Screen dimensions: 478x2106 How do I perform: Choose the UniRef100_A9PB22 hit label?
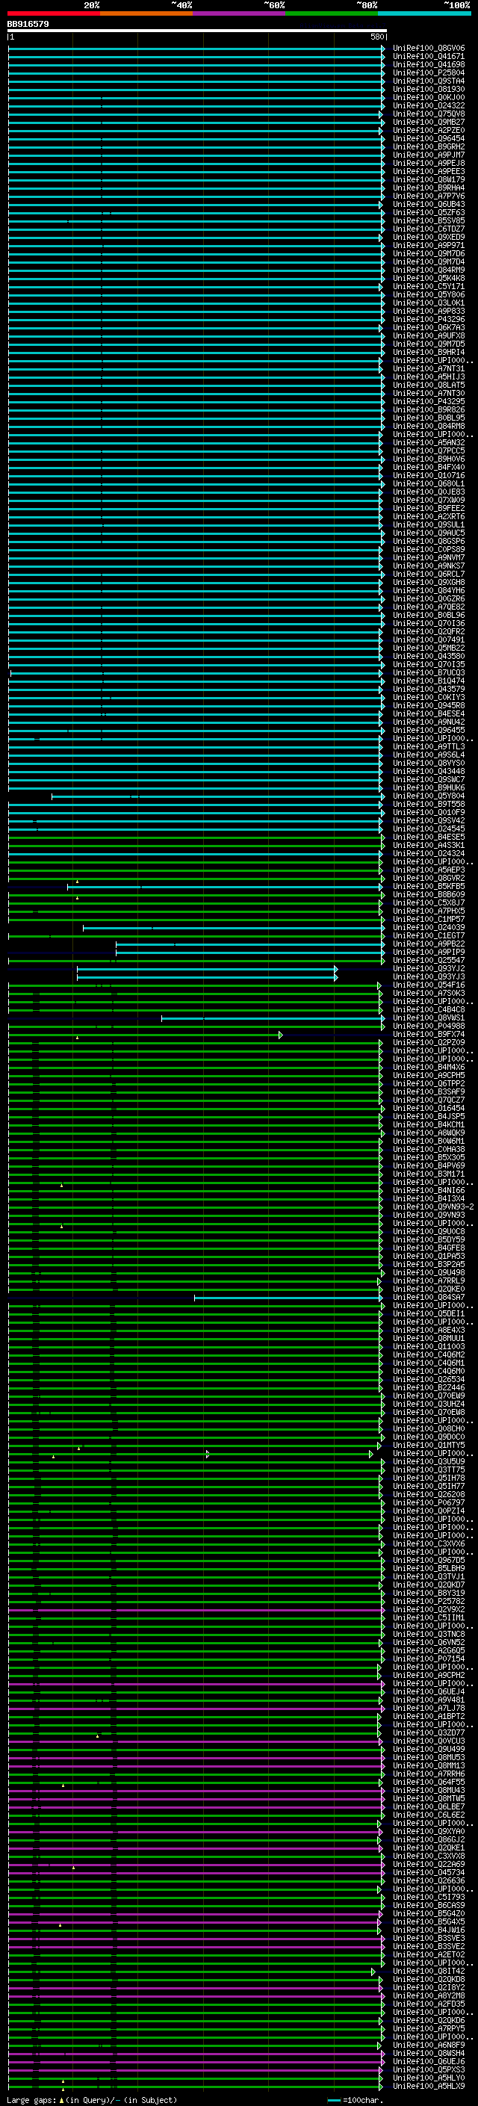[x=428, y=944]
